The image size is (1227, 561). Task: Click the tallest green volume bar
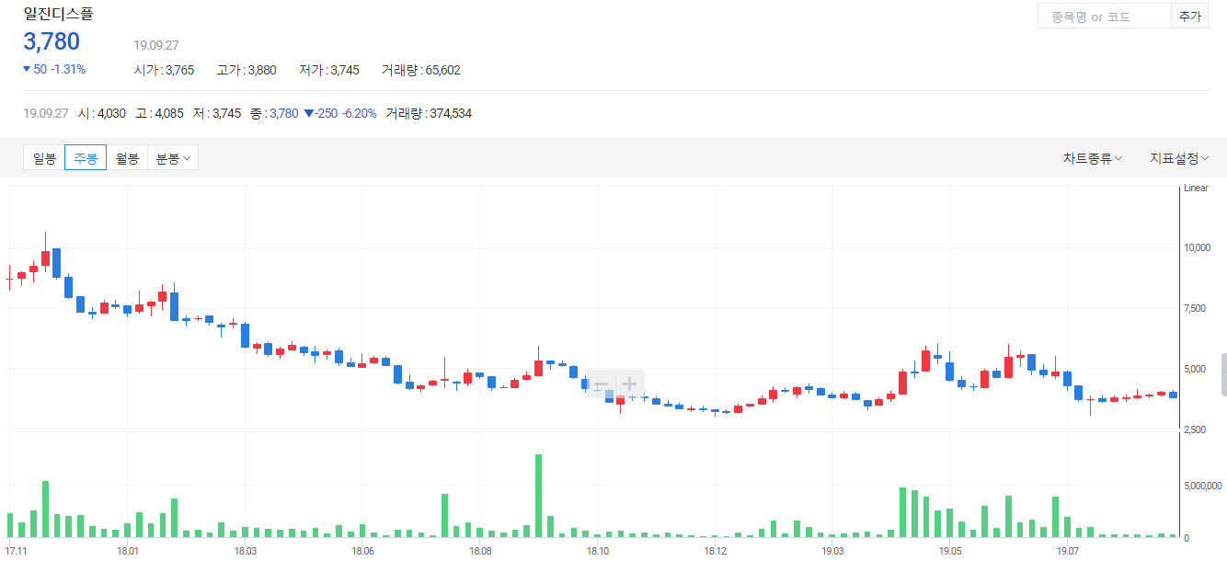tap(539, 496)
